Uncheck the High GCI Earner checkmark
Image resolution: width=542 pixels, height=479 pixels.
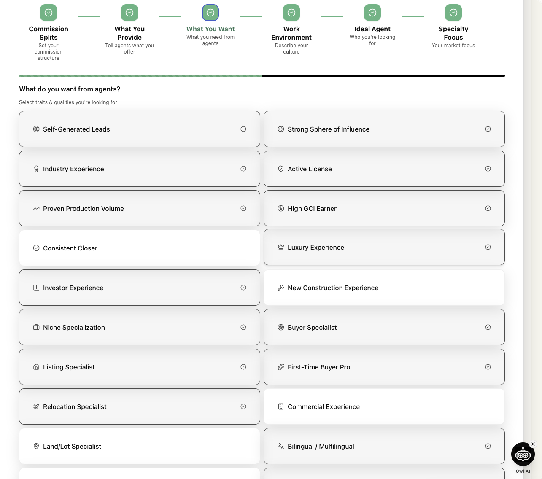click(488, 208)
